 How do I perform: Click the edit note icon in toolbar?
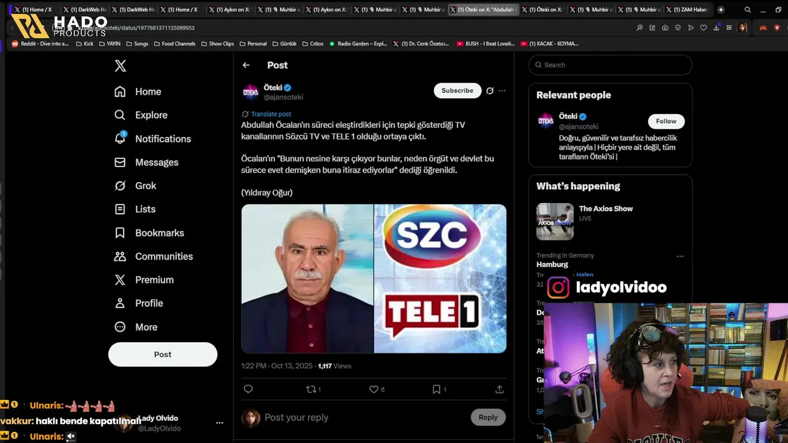(x=653, y=28)
